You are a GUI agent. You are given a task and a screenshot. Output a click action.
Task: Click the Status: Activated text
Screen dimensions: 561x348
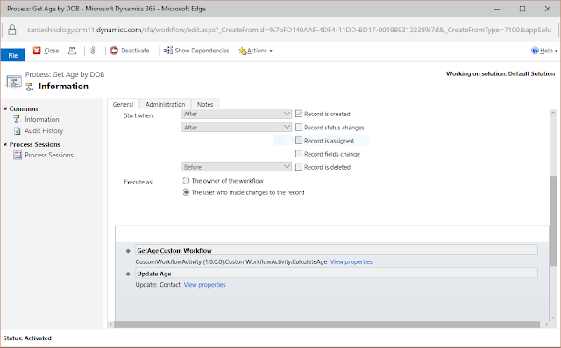(x=27, y=338)
